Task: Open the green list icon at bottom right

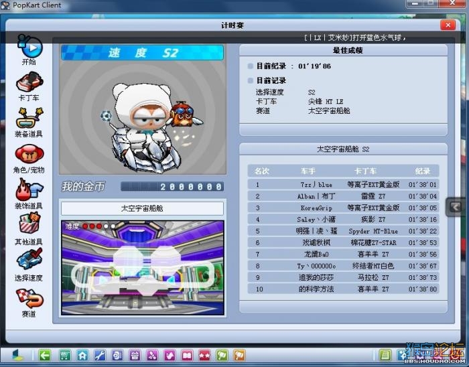Action: [x=385, y=356]
